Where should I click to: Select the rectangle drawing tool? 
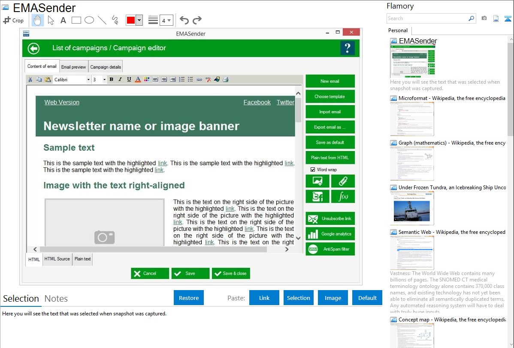pos(76,20)
